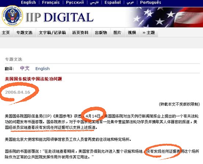Click the IIP DIGITAL site title

60,17
